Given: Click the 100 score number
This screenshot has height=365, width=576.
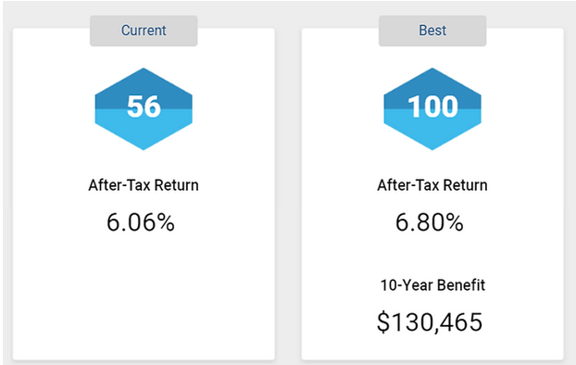Looking at the screenshot, I should click(432, 107).
